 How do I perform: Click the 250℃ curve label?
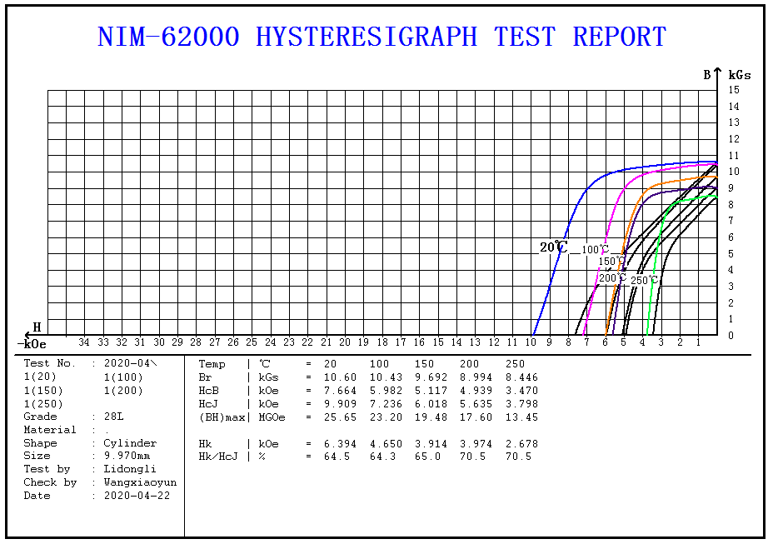tap(644, 281)
